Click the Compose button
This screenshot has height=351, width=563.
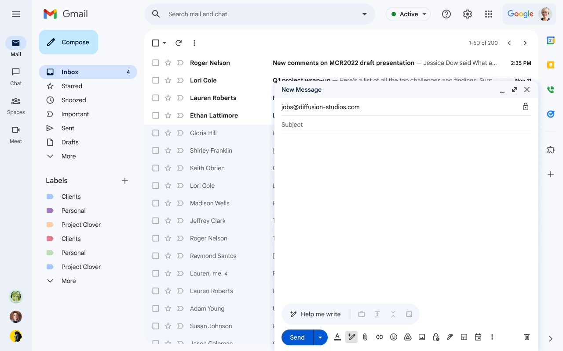coord(68,42)
